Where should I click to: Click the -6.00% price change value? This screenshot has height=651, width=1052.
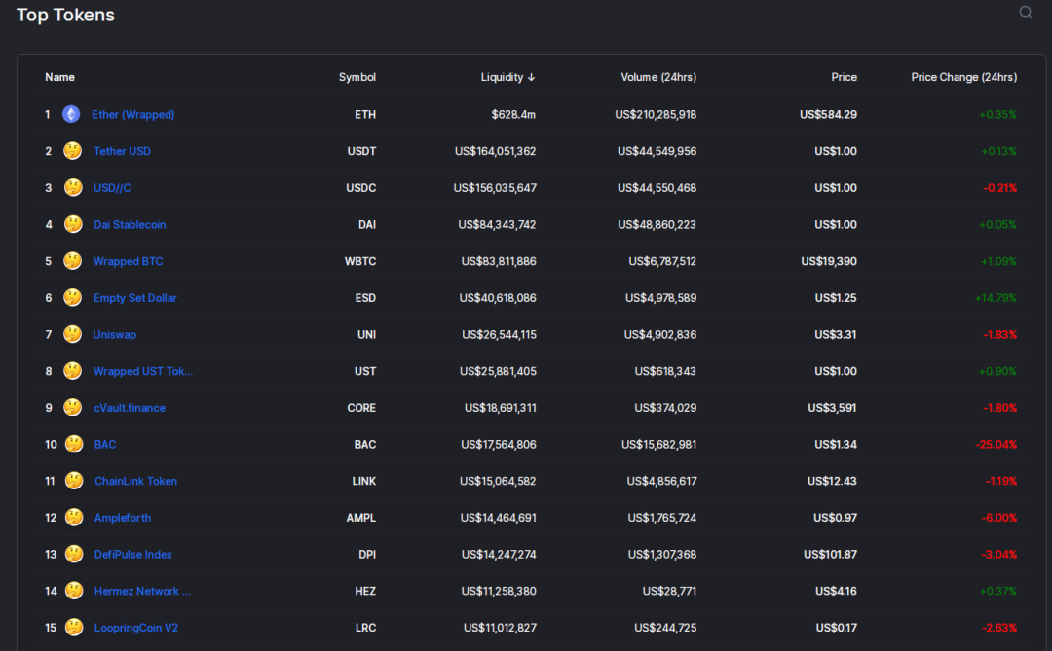[999, 518]
